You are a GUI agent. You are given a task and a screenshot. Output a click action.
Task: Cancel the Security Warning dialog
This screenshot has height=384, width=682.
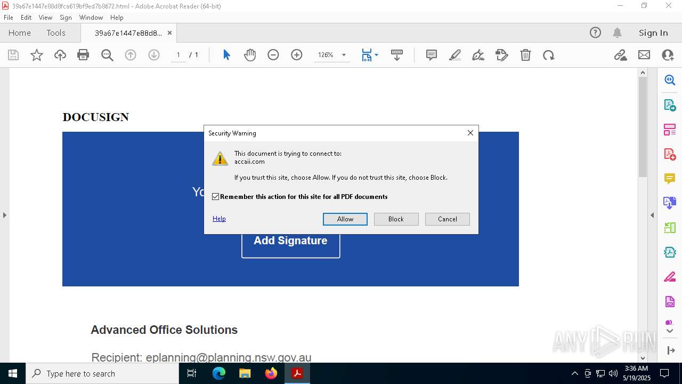coord(448,219)
